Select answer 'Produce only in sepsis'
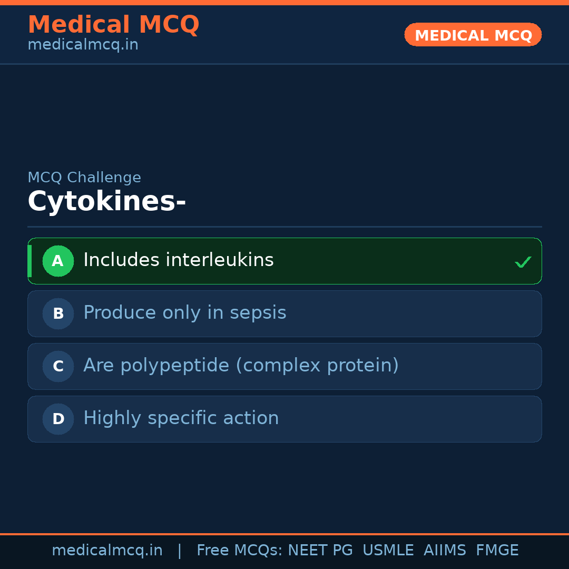 pyautogui.click(x=185, y=313)
